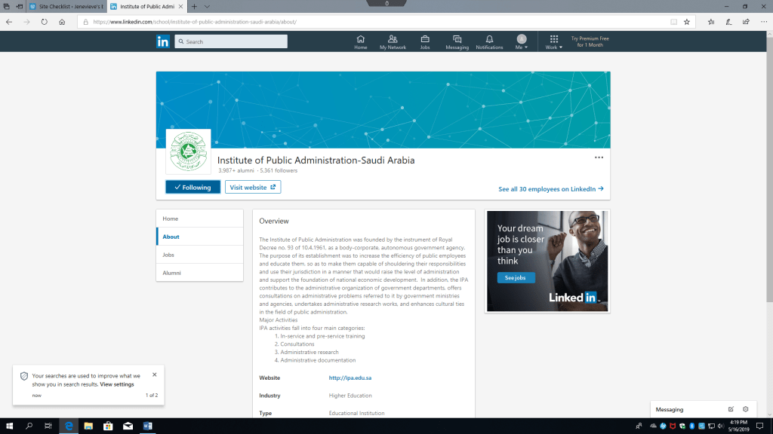The width and height of the screenshot is (773, 434).
Task: Expand the Me profile dropdown
Action: (x=521, y=42)
